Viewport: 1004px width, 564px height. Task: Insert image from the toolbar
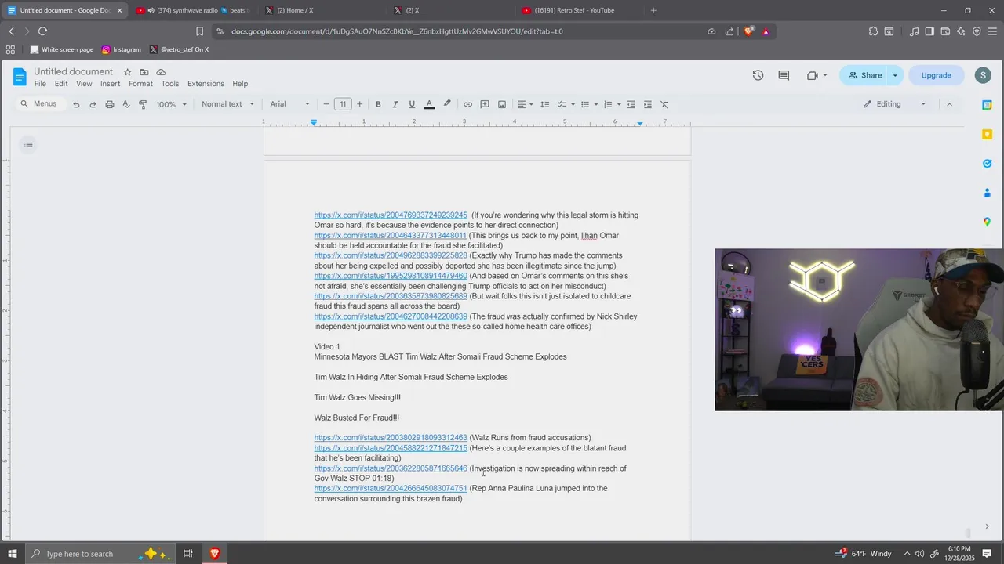pos(502,104)
